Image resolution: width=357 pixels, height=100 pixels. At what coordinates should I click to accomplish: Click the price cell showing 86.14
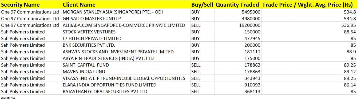309,85
